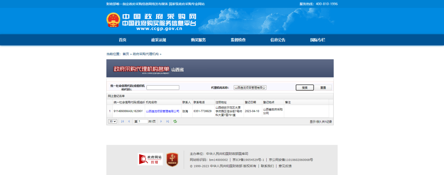Go to first page of results
This screenshot has height=175, width=444.
(123, 121)
